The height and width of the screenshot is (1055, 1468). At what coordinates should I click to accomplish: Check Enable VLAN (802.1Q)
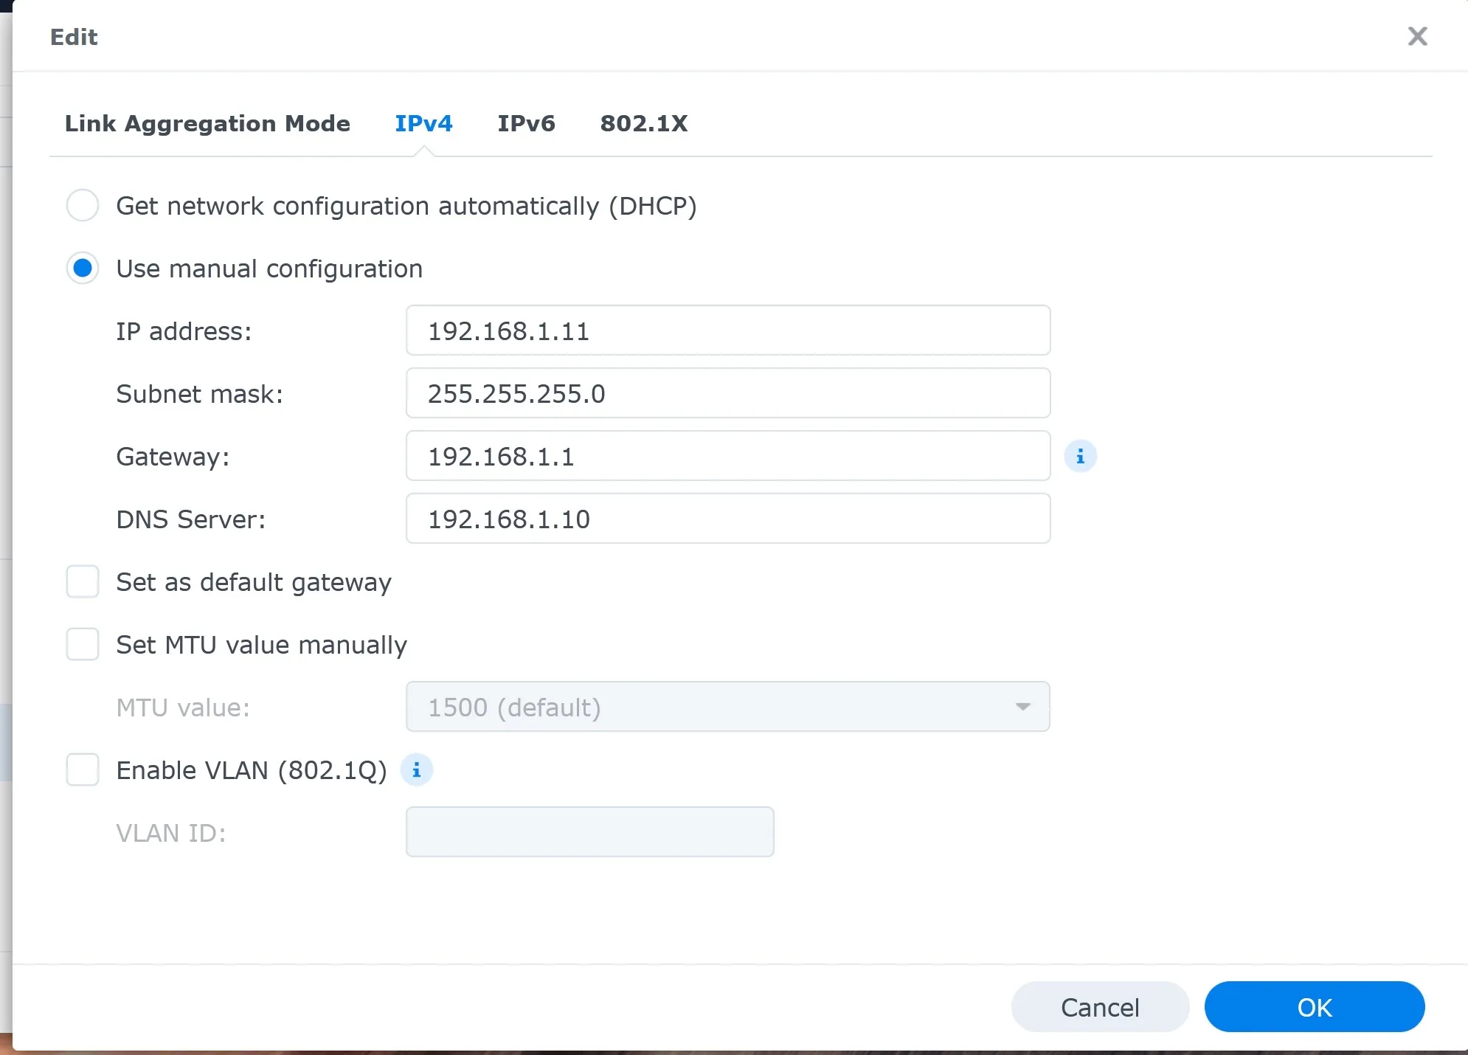click(83, 770)
